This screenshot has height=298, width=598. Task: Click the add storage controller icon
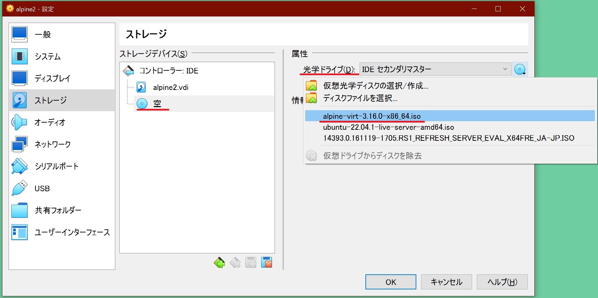click(219, 263)
